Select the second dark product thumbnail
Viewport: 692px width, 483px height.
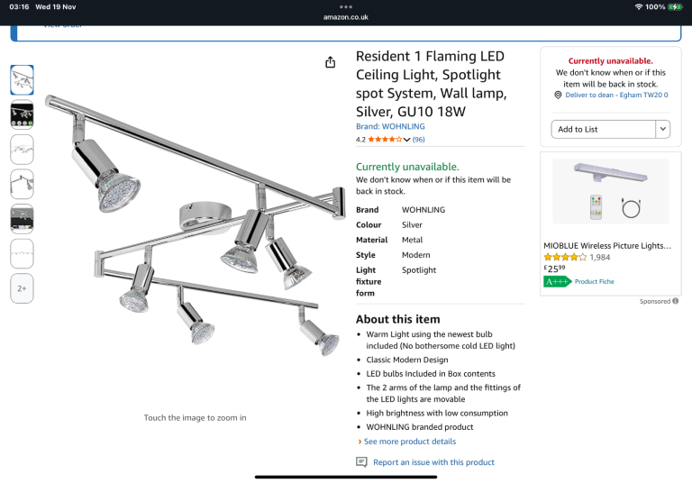(22, 114)
